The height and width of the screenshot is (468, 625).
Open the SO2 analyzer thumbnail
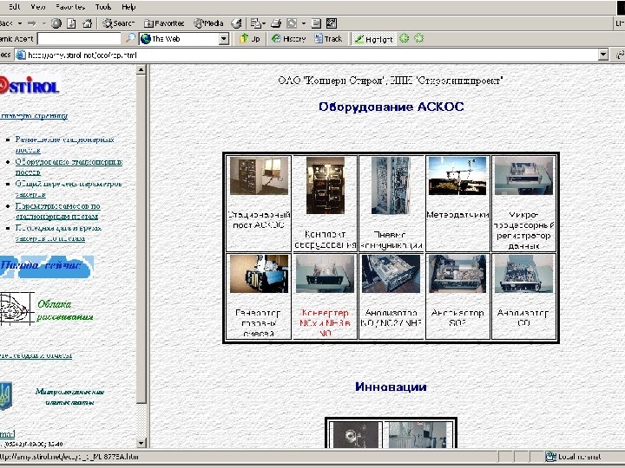(x=457, y=274)
